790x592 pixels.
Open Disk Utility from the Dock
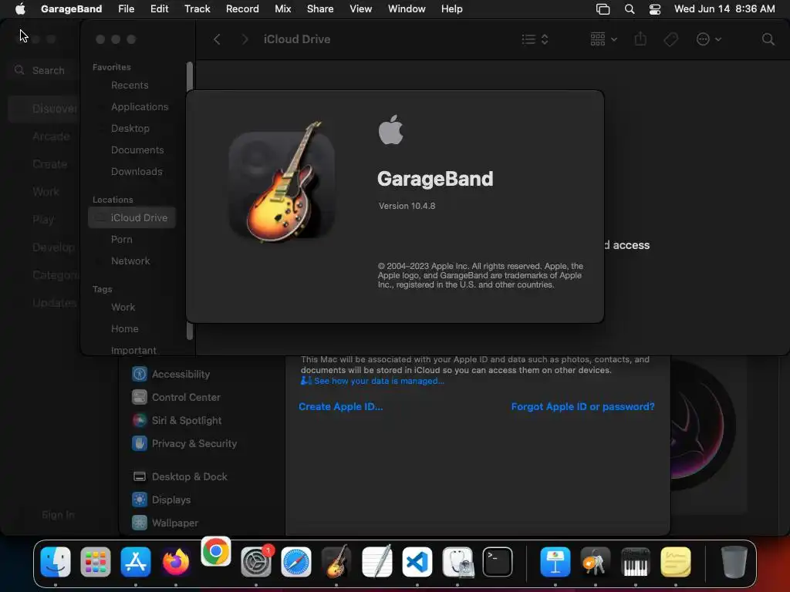[457, 561]
